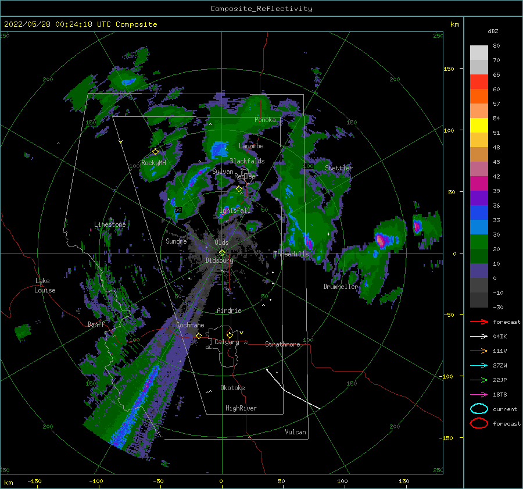Click the green 22JP arrow legend icon
Image resolution: width=523 pixels, height=489 pixels.
[x=479, y=380]
